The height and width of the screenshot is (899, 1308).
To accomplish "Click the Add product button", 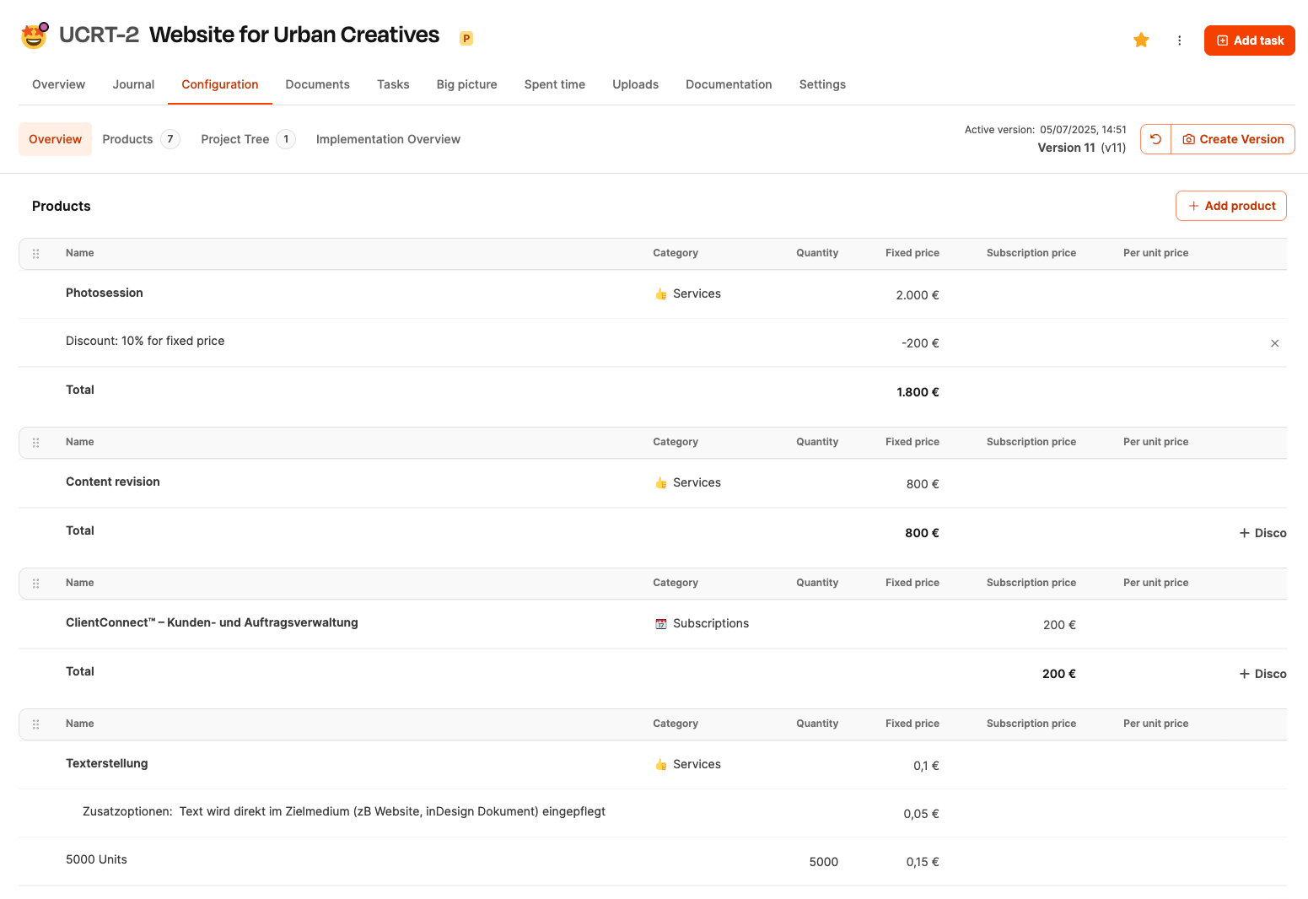I will coord(1230,206).
